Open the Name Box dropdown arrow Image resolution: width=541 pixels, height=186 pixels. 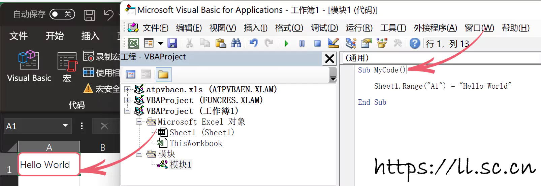tap(65, 126)
